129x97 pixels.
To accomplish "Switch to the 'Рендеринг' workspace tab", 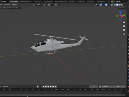I will tap(90, 2).
